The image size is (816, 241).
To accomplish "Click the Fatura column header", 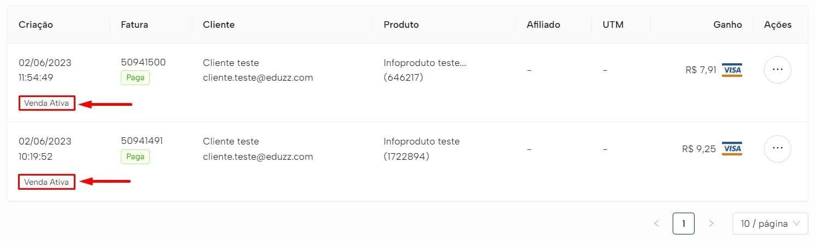I will (x=135, y=25).
